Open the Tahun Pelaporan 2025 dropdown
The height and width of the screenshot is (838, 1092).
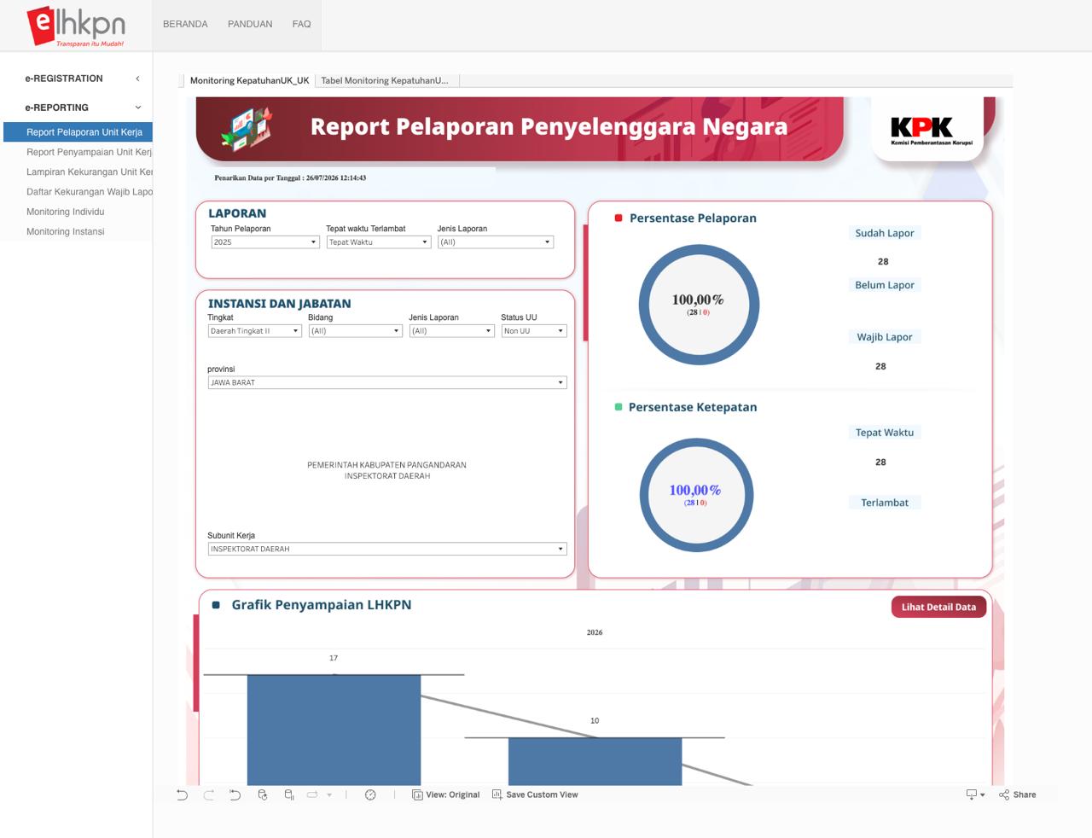(264, 242)
